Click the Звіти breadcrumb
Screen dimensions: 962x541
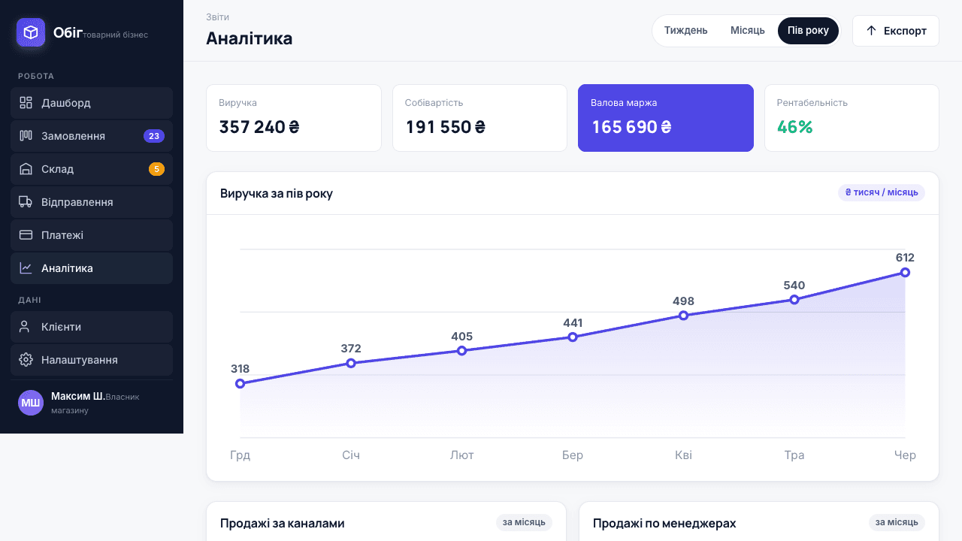point(218,17)
